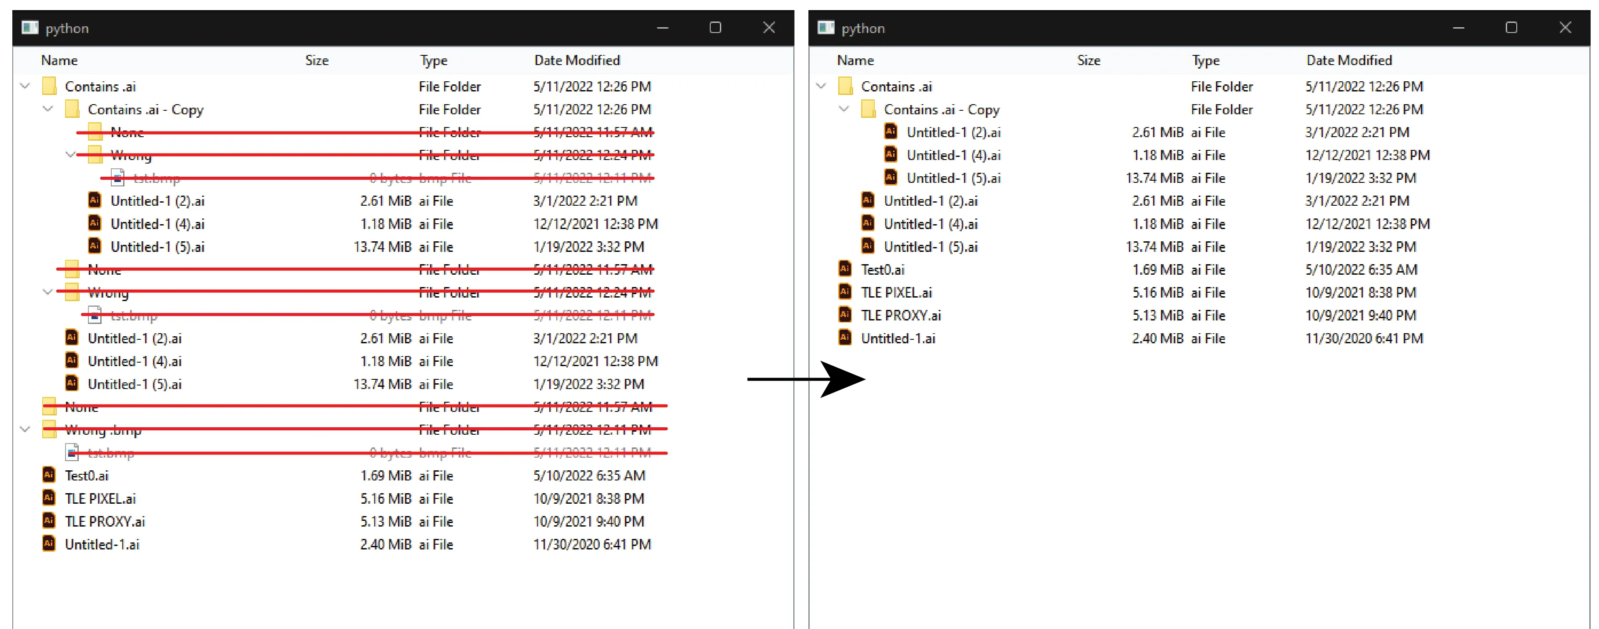Click the python window icon in left title bar
This screenshot has height=629, width=1599.
pyautogui.click(x=30, y=28)
